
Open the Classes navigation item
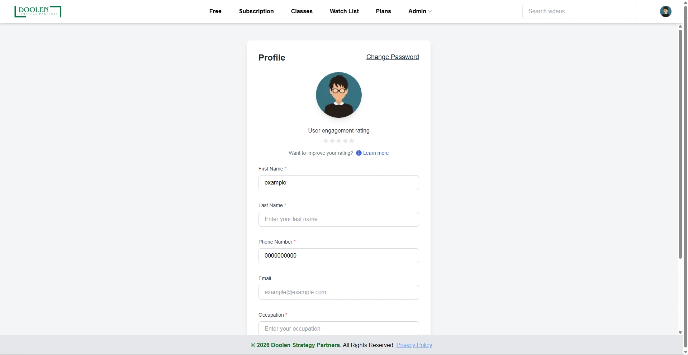(x=302, y=11)
